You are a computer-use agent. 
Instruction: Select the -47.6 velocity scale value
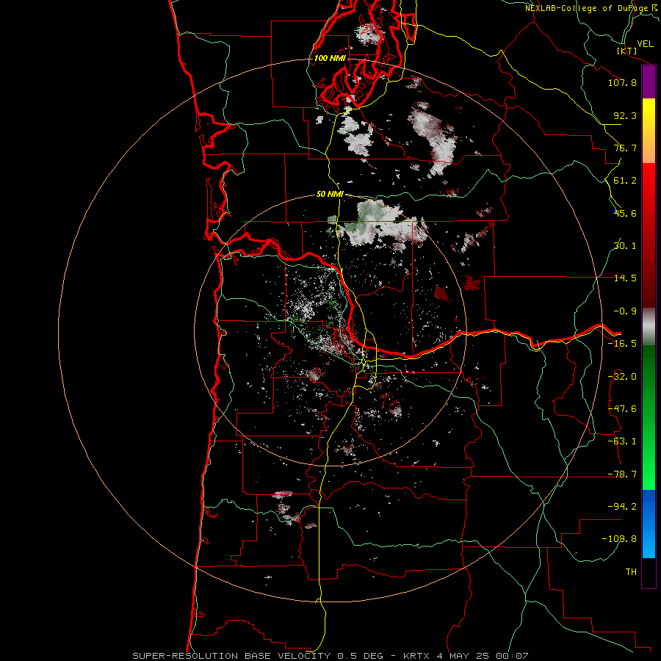coord(622,409)
